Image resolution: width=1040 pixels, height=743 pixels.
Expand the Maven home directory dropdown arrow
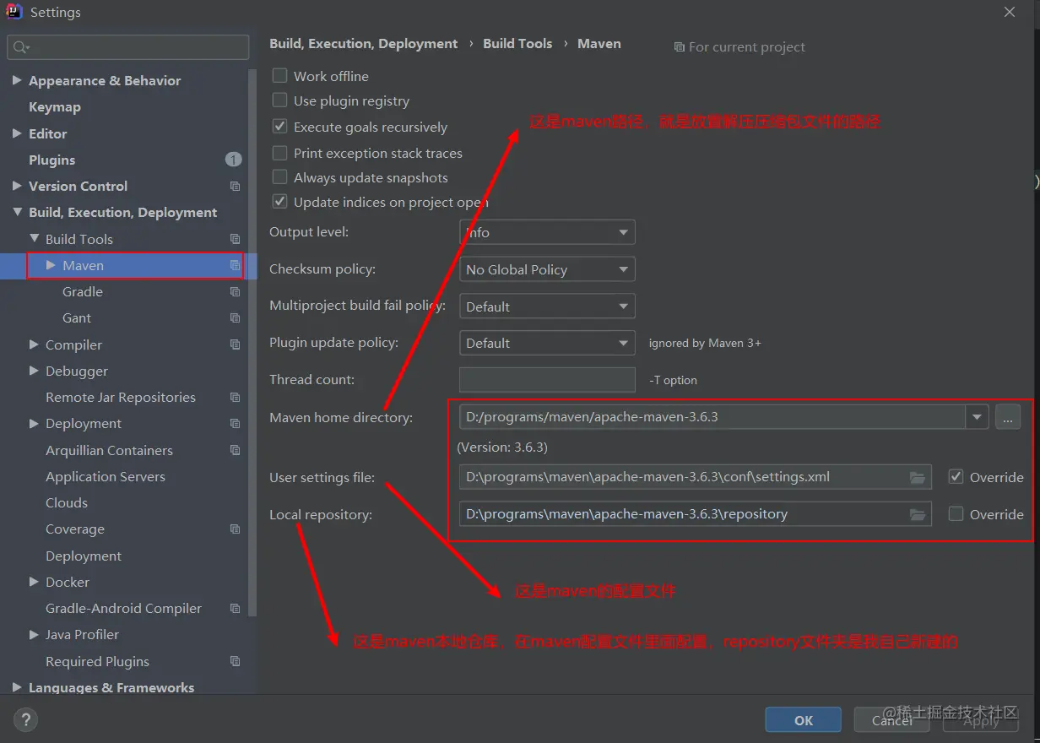pos(978,417)
